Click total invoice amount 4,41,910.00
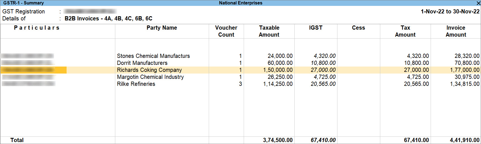The image size is (481, 144). click(465, 140)
